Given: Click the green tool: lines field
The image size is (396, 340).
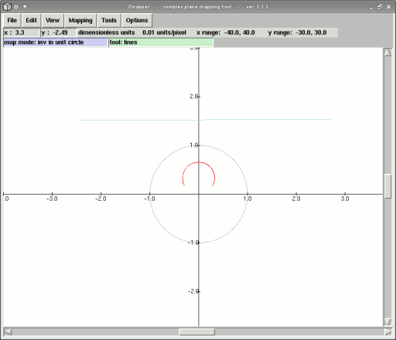Looking at the screenshot, I should coord(161,42).
